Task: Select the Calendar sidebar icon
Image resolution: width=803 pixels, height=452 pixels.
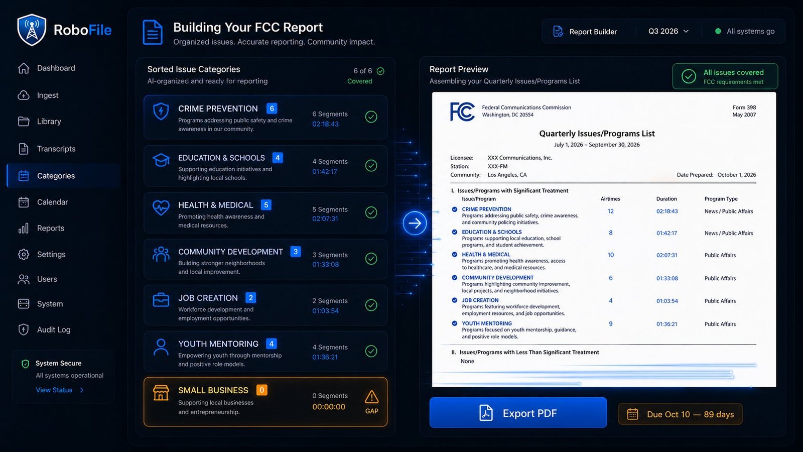Action: pos(24,202)
